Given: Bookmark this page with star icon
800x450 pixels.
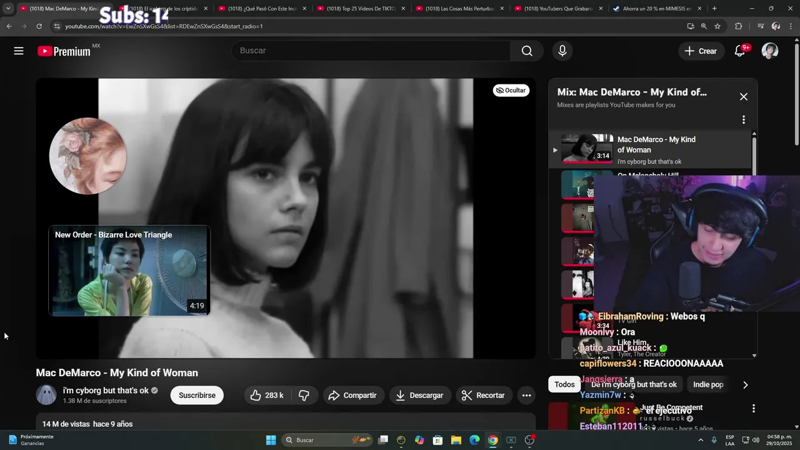Looking at the screenshot, I should pos(717,26).
